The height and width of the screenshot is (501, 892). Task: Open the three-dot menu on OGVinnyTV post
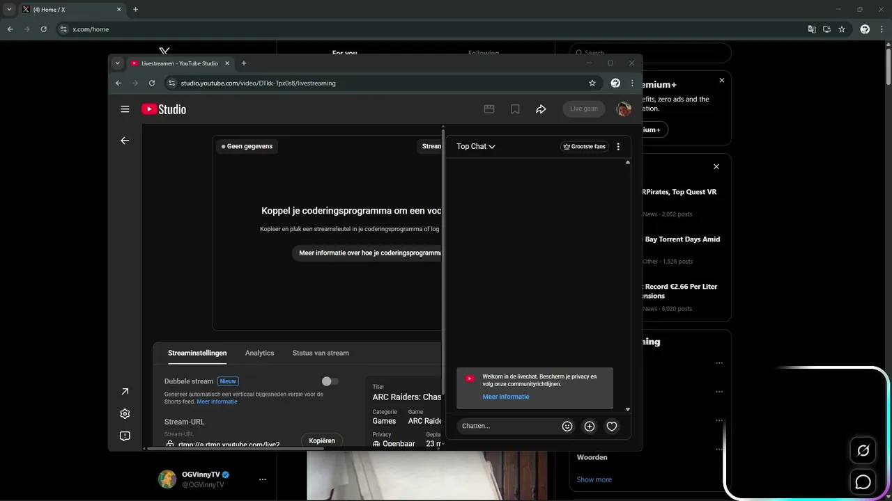click(x=263, y=479)
